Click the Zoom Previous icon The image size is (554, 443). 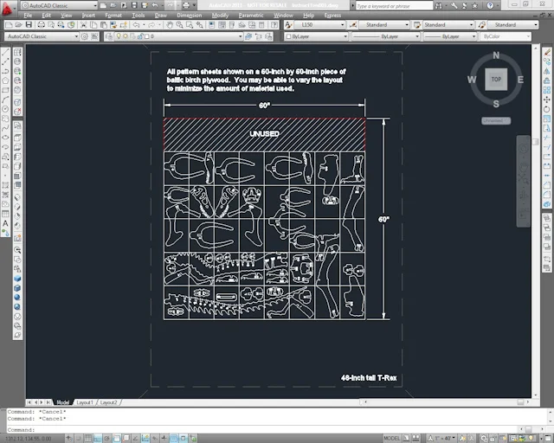[200, 25]
